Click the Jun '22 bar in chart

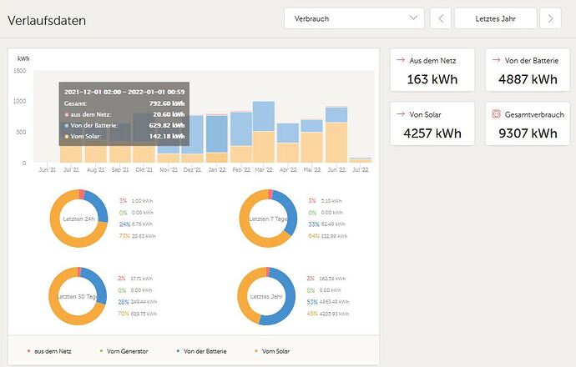point(336,134)
